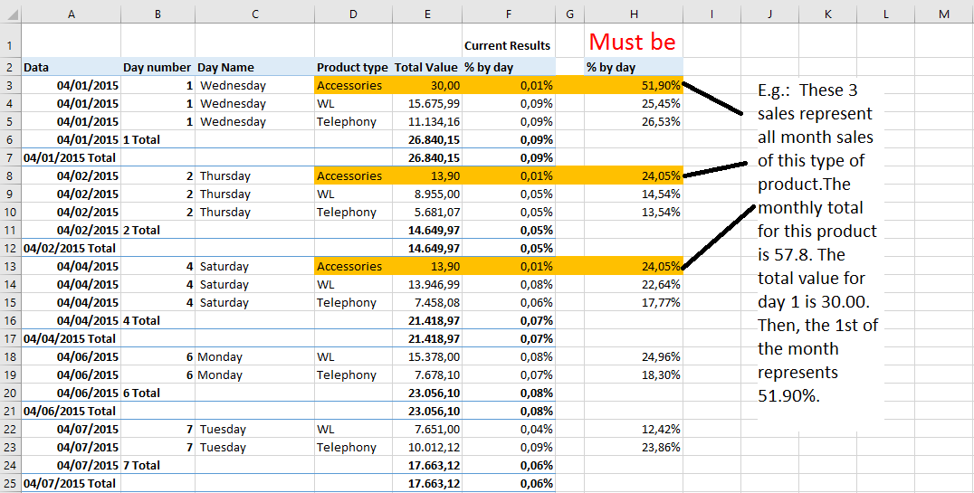Click the '04/06/2015 Total' cell
Screen dimensions: 974x493
tap(72, 411)
